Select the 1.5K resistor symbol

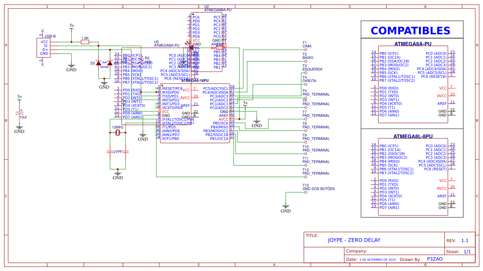[85, 41]
